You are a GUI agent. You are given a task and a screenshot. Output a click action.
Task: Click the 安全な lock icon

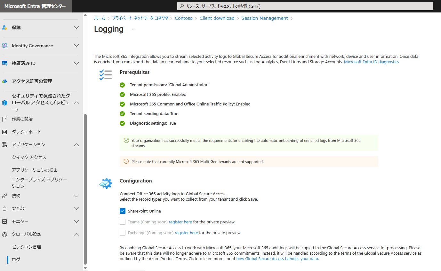(x=4, y=208)
